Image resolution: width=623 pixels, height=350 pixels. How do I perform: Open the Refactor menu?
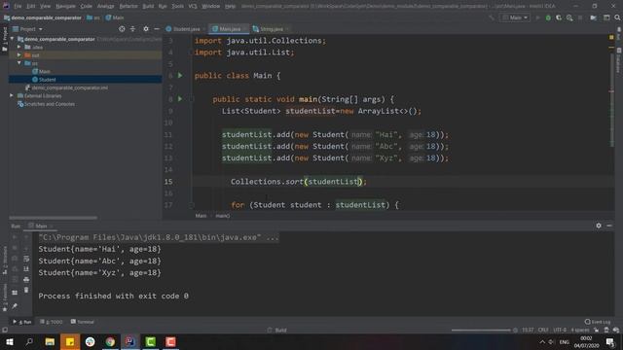pos(128,6)
